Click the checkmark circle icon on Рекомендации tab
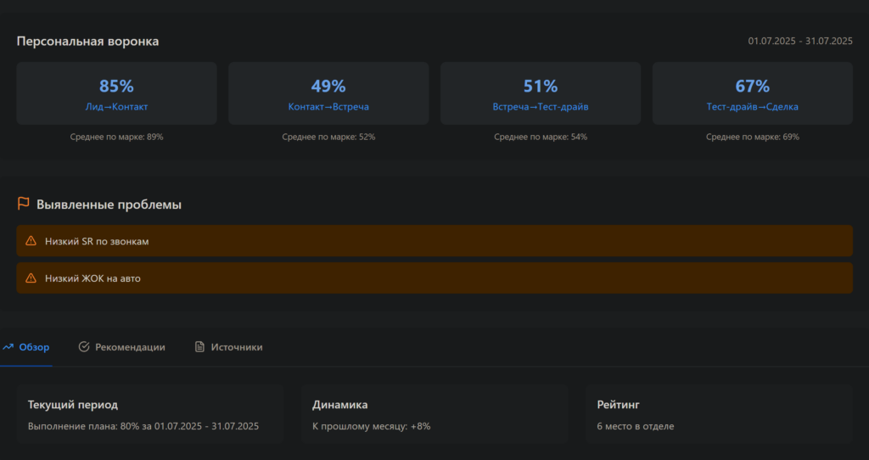 pyautogui.click(x=84, y=347)
